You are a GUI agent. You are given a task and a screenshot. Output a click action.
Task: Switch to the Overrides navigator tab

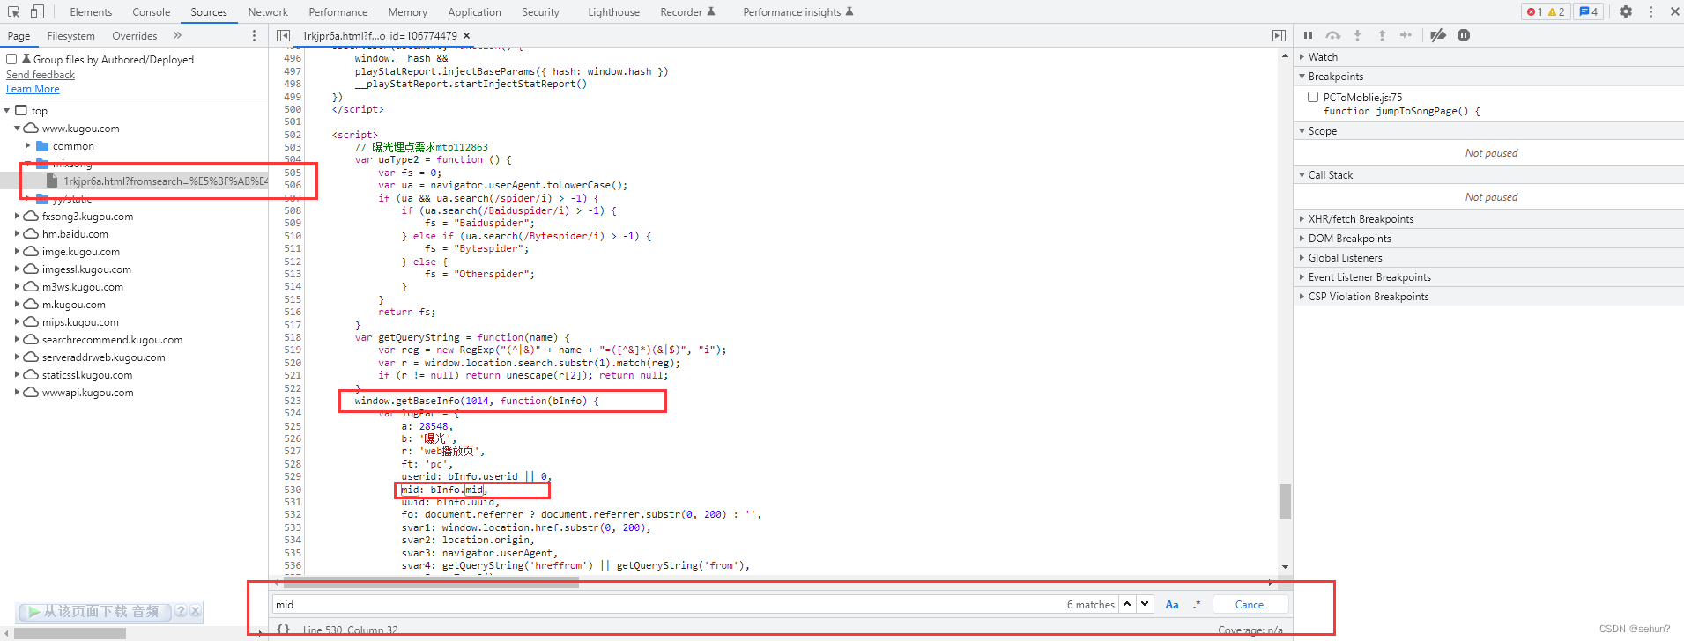tap(135, 36)
